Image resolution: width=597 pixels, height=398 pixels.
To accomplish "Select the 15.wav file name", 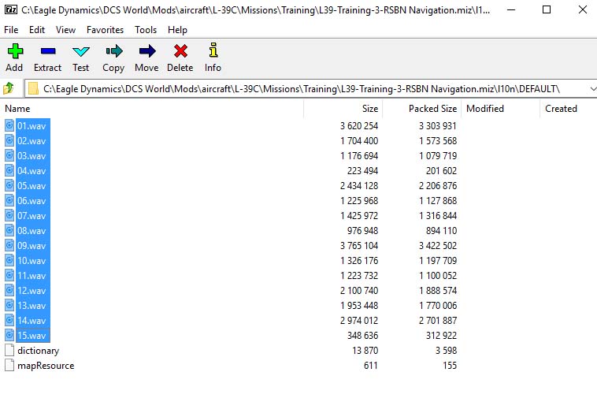I will coord(32,335).
